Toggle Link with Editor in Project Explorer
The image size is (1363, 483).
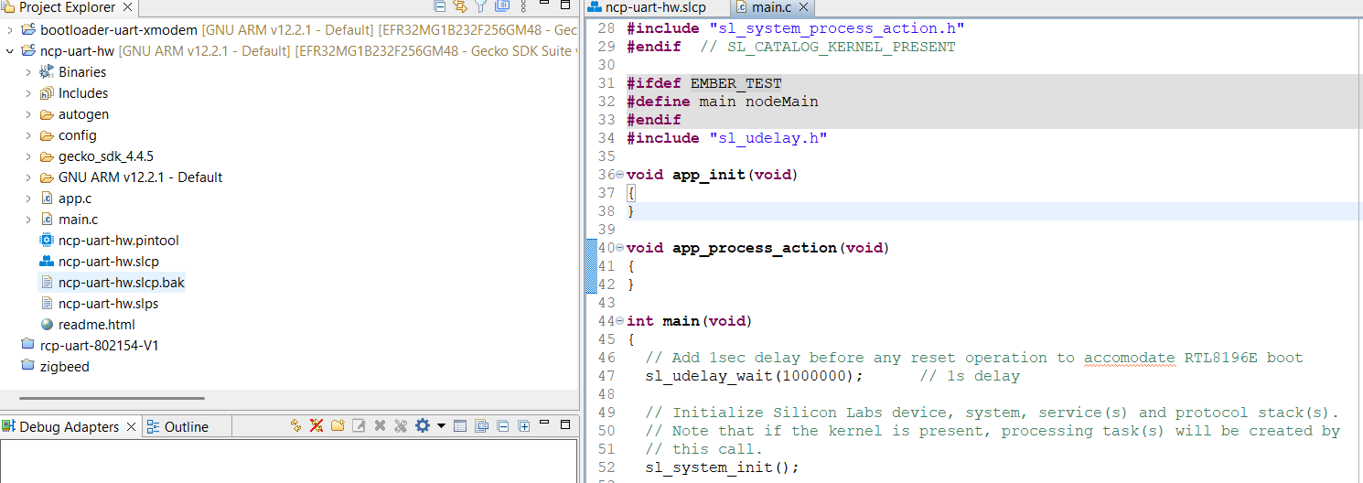(x=460, y=7)
